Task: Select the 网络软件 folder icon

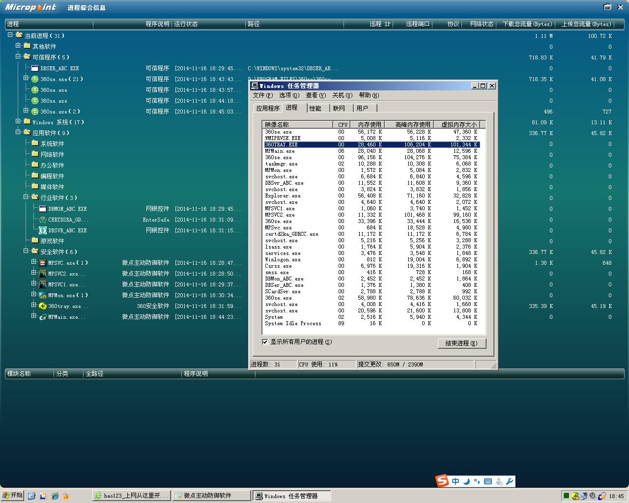Action: tap(35, 154)
